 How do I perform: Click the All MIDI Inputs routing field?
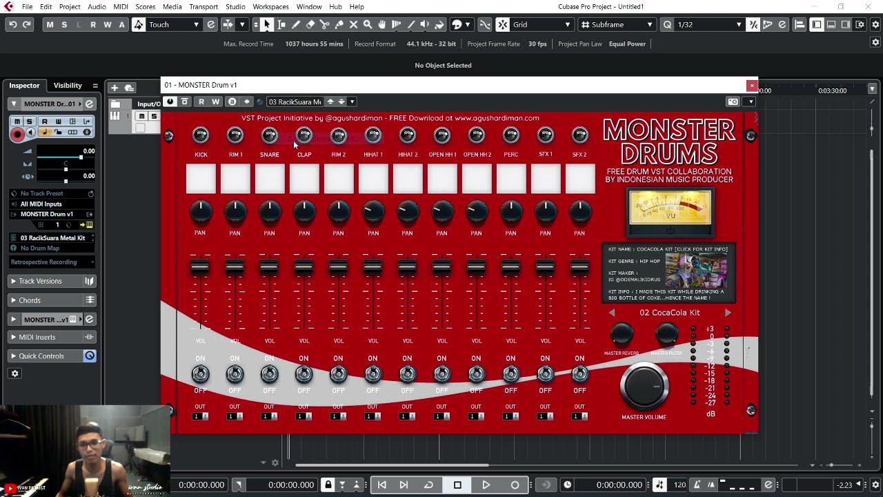coord(52,204)
